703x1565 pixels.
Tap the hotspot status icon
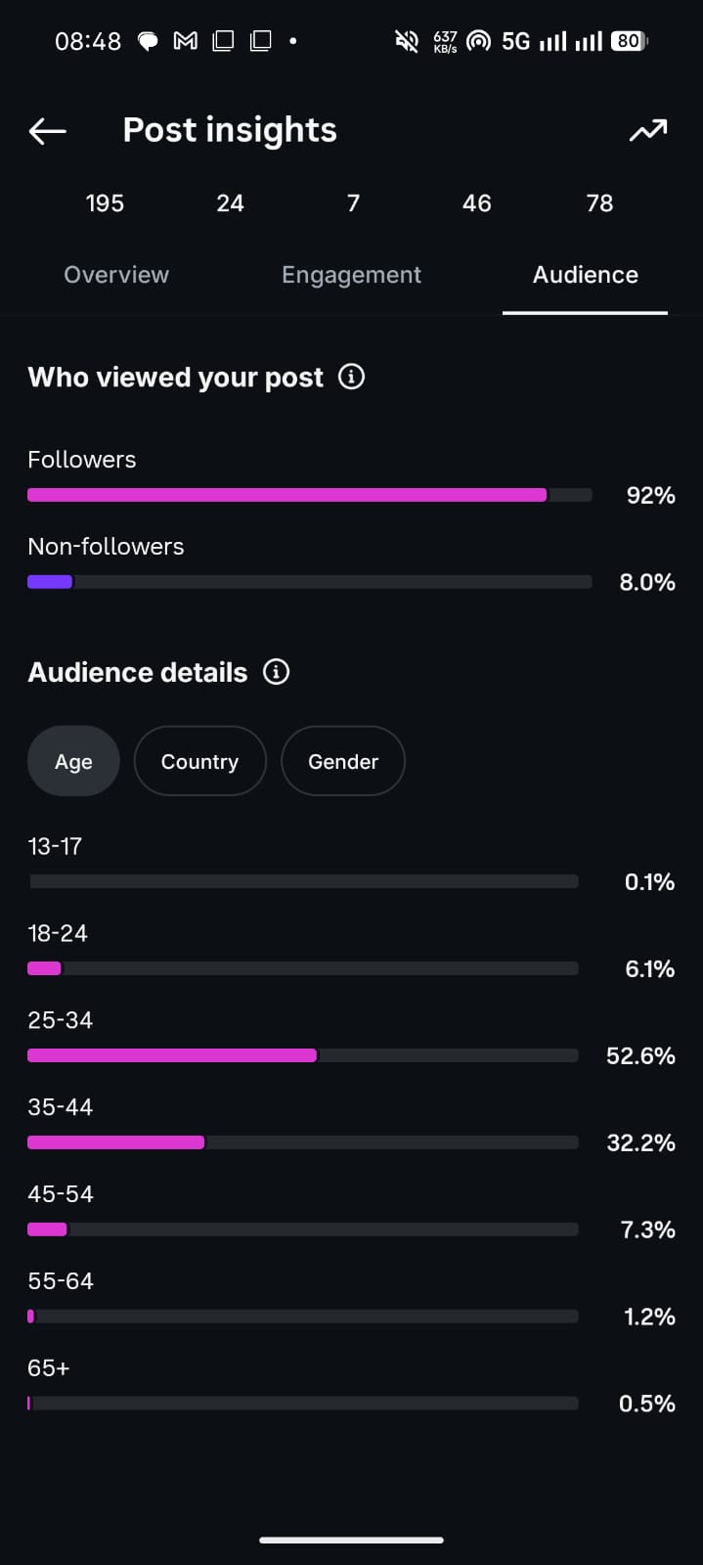point(478,41)
